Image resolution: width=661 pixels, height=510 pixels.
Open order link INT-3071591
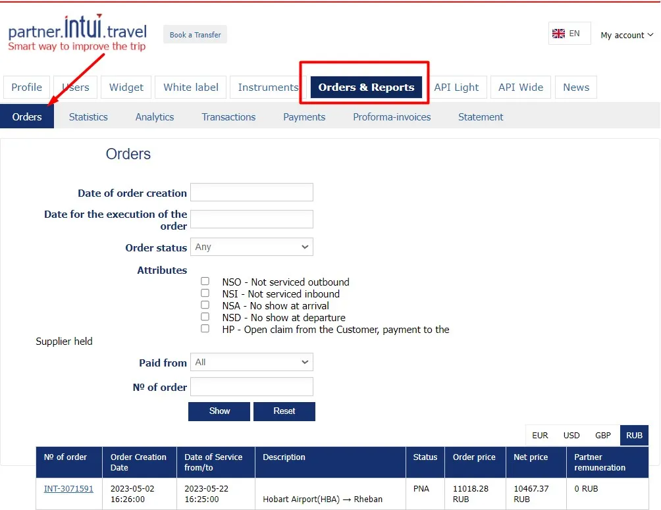pyautogui.click(x=68, y=489)
